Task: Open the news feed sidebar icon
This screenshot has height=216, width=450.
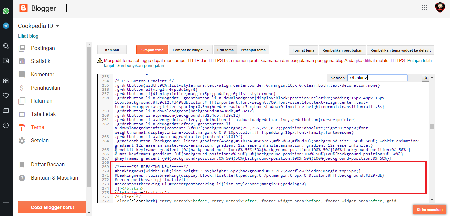Action: coord(6,110)
